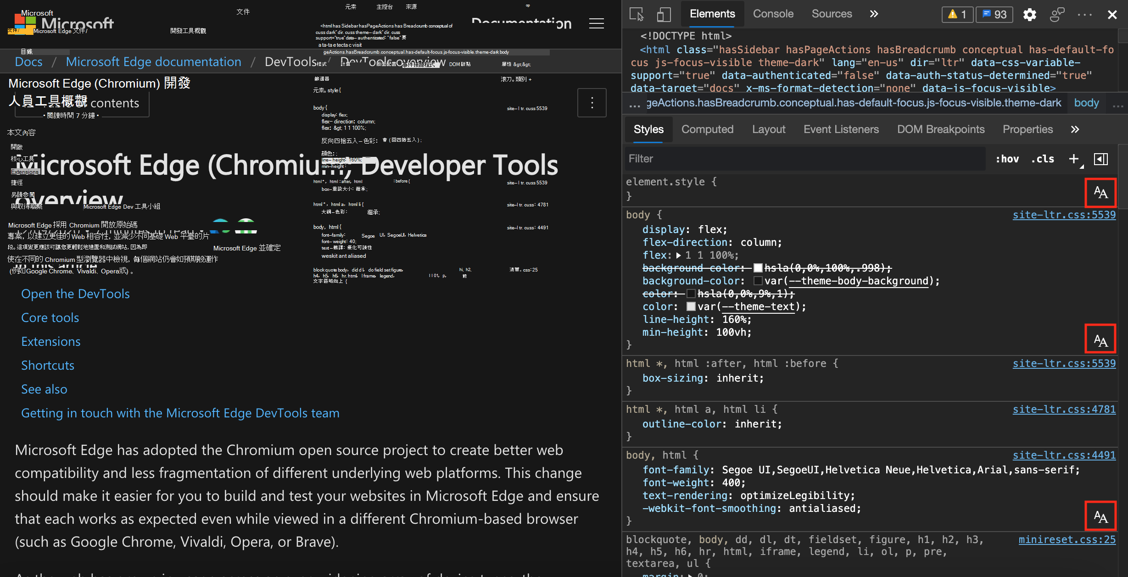
Task: Open font editor icon for body rule
Action: [x=1100, y=338]
